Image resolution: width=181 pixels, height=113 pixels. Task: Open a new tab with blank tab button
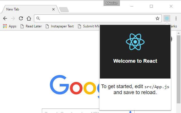pos(64,9)
